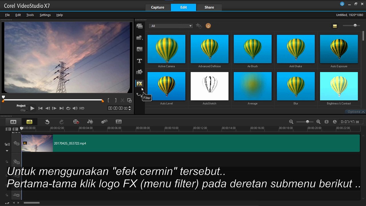This screenshot has width=366, height=206.
Task: Open the Help menu
Action: (x=59, y=15)
